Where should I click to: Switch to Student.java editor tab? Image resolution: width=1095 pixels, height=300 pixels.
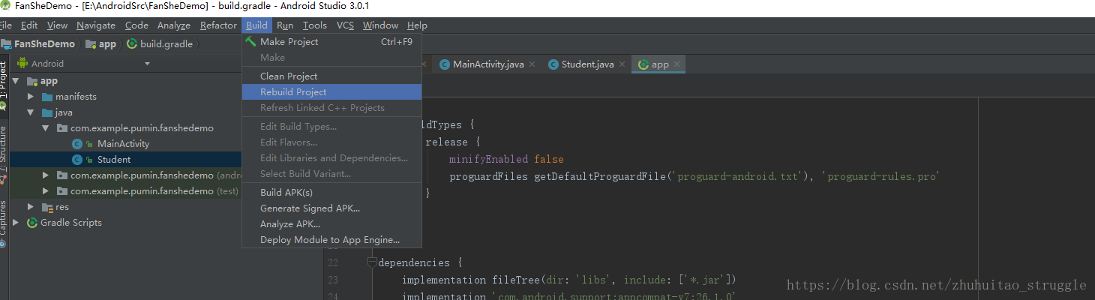tap(587, 64)
